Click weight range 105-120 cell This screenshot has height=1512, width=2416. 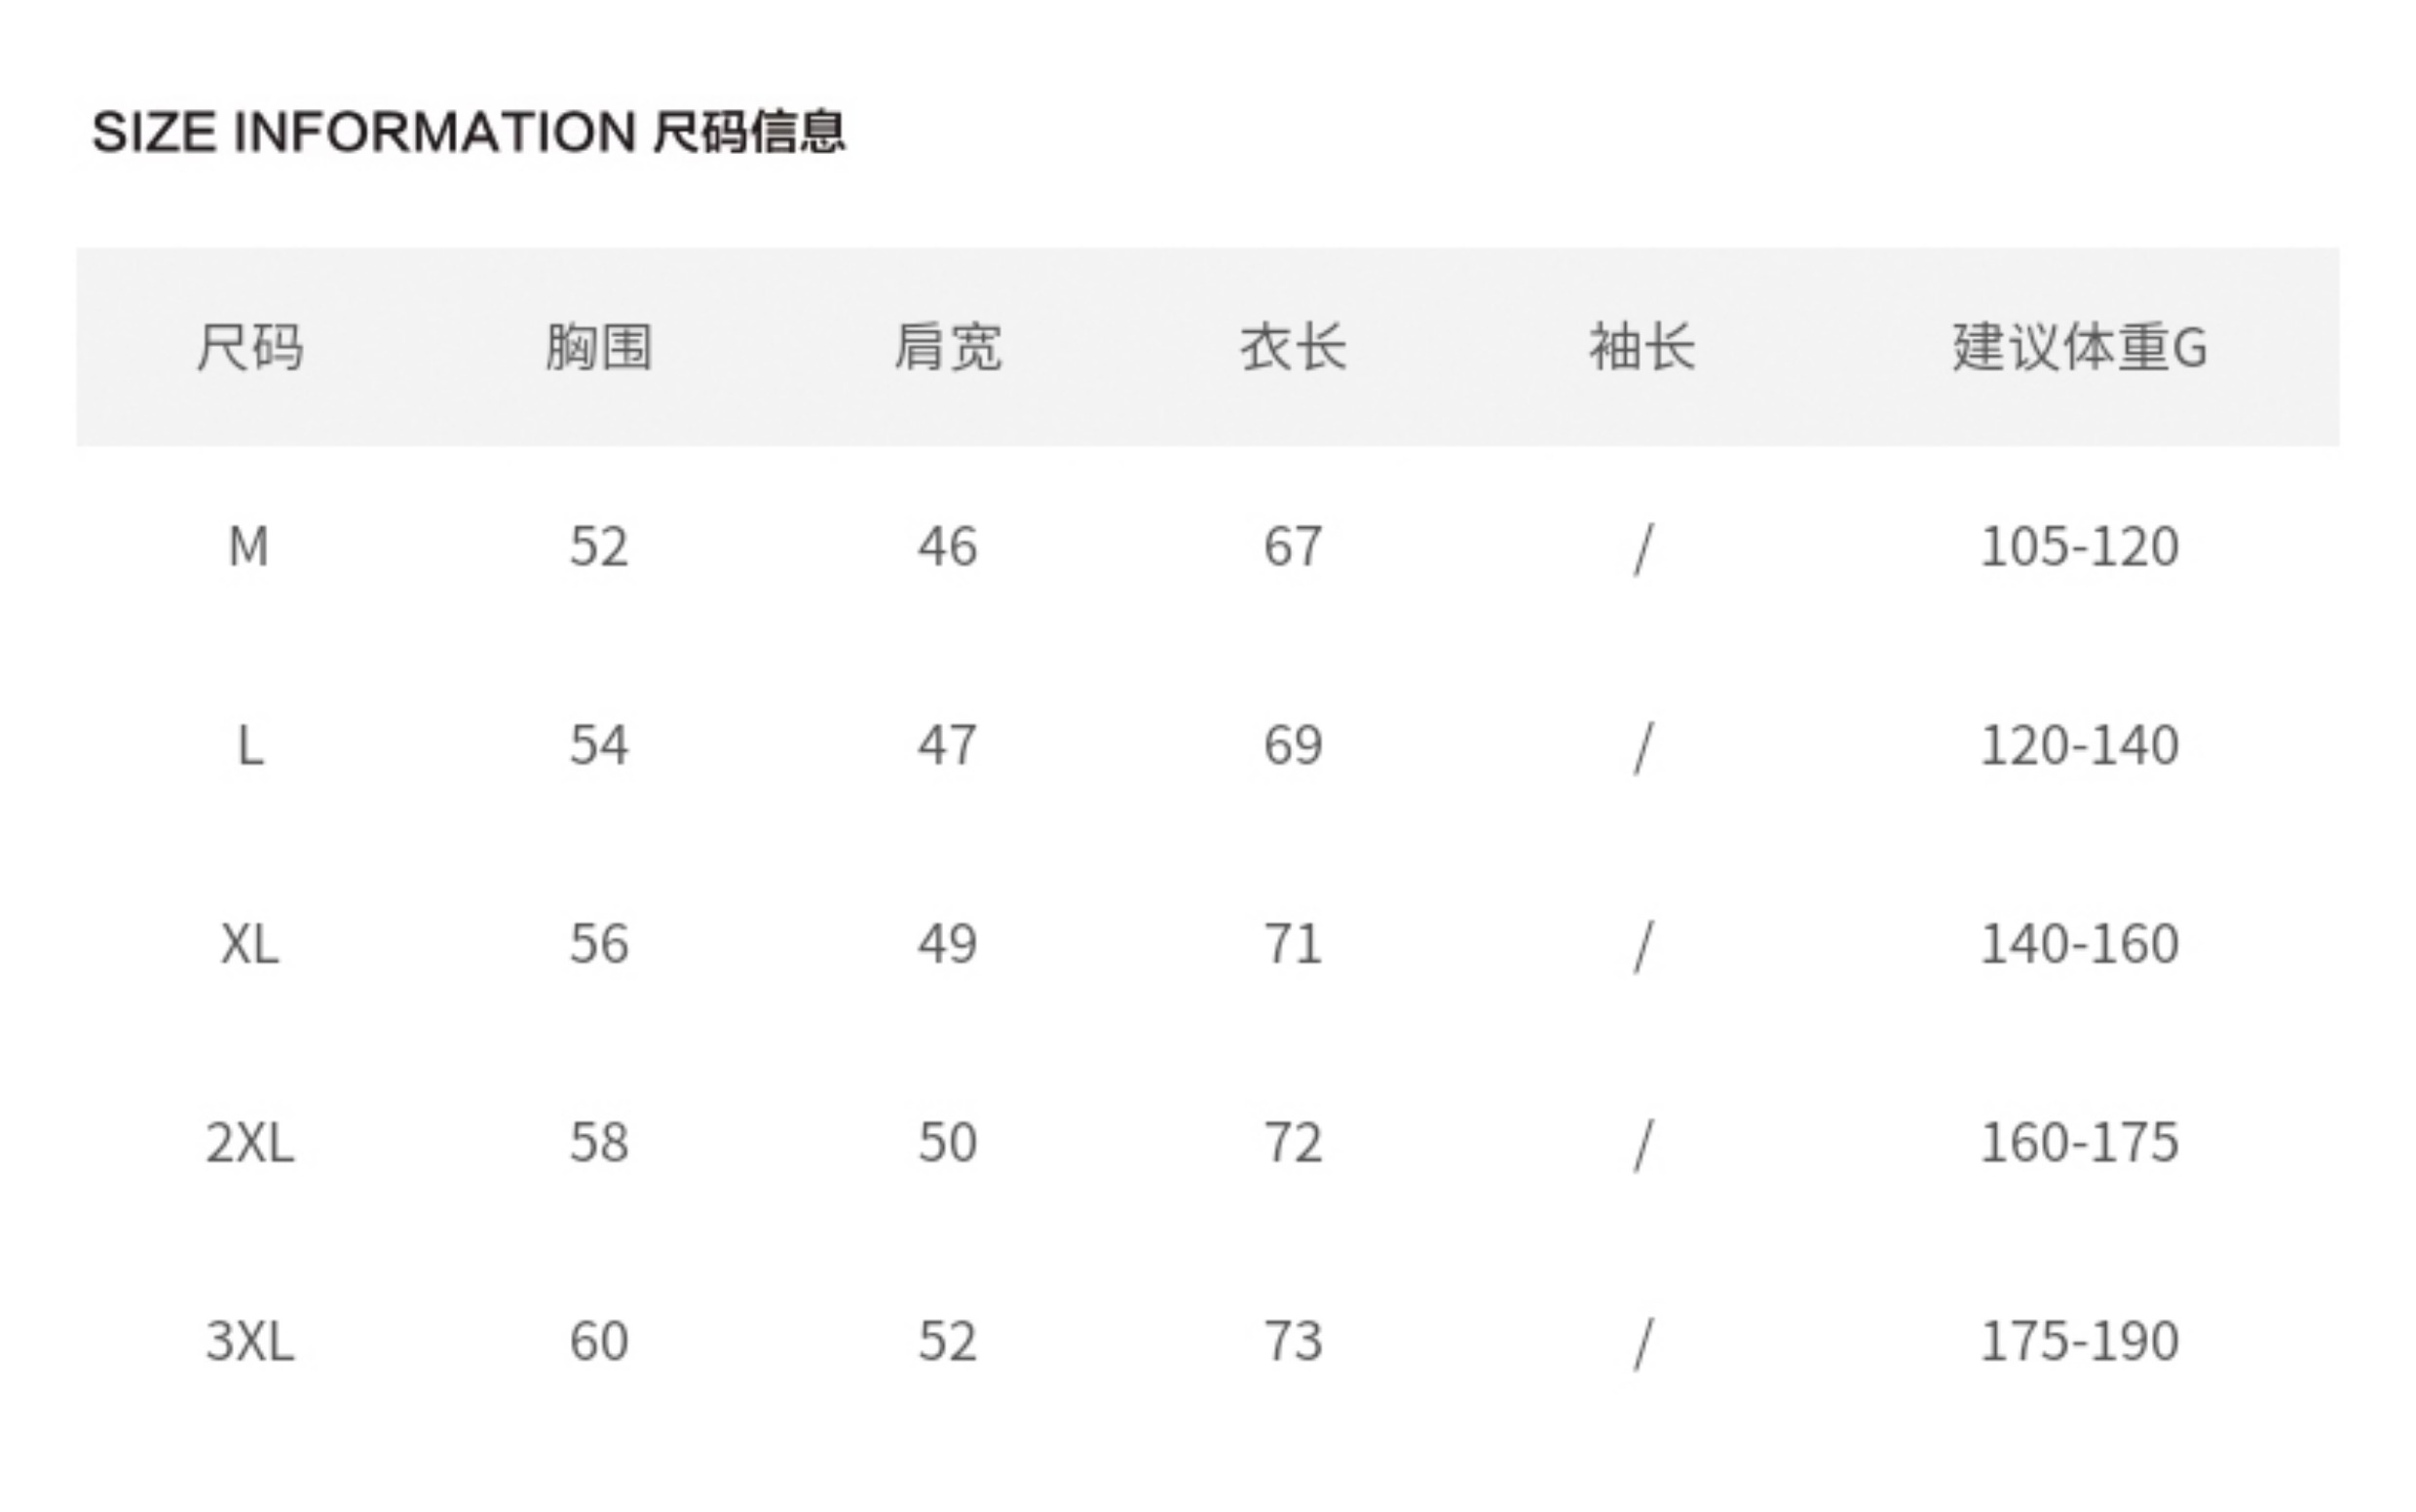coord(2079,547)
